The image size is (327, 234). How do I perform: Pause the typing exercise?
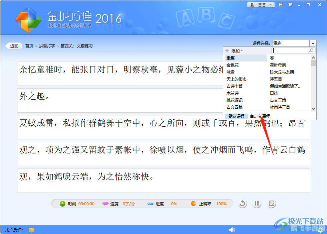[x=257, y=203]
